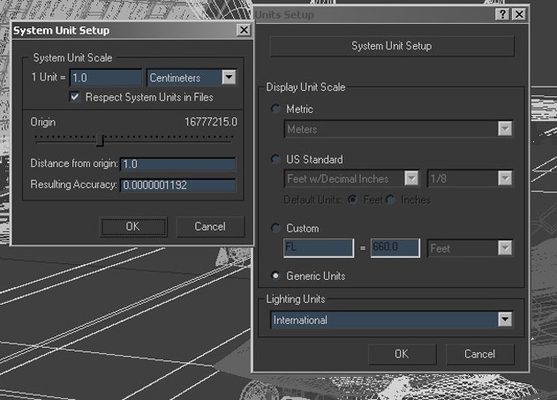Click the Origin slider handle
This screenshot has width=557, height=400.
click(x=101, y=140)
